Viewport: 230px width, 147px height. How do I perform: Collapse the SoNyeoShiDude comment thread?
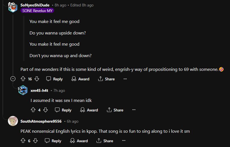(x=13, y=79)
